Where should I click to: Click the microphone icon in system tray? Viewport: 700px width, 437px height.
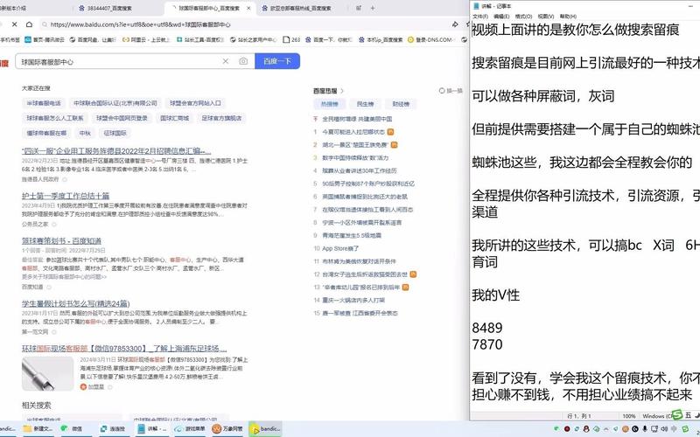click(x=646, y=428)
